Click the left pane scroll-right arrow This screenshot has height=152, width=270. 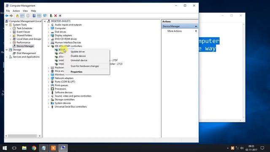[40, 136]
